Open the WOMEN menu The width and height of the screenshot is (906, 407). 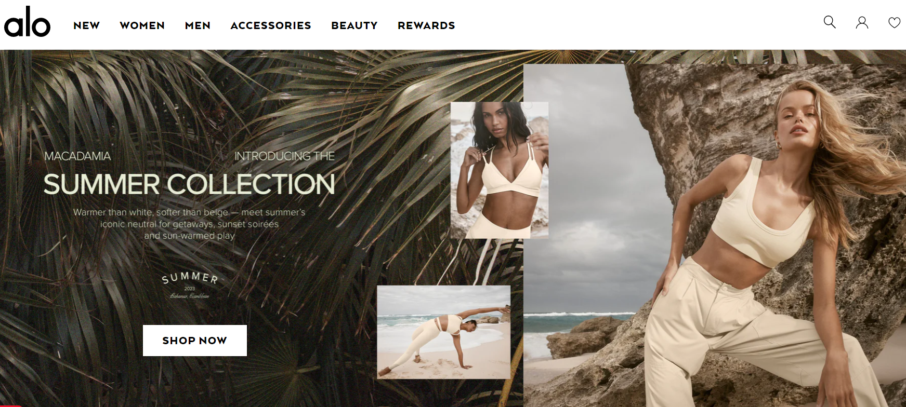(142, 25)
